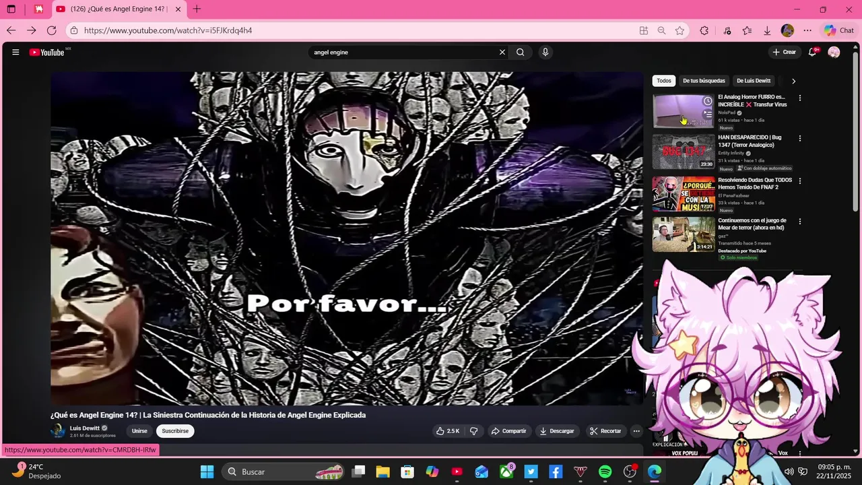The image size is (862, 485).
Task: Show next filter chips with arrow
Action: pos(793,81)
